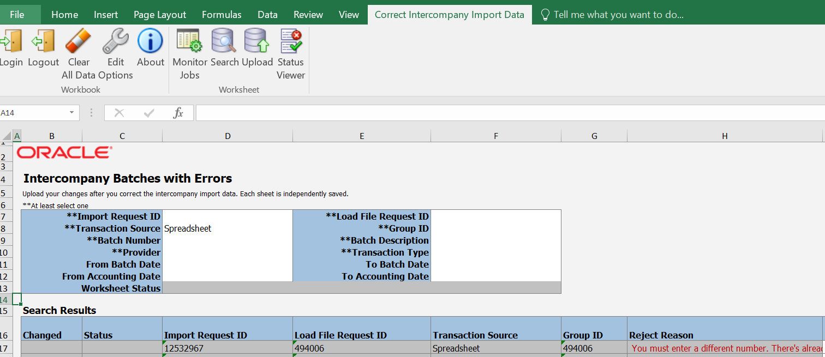Click the Name Box showing A14
Viewport: 825px width, 357px height.
[x=34, y=113]
